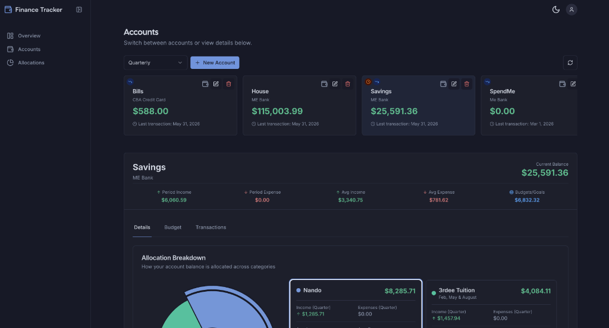Delete the Bills account with the trash icon
This screenshot has height=328, width=609.
point(229,84)
